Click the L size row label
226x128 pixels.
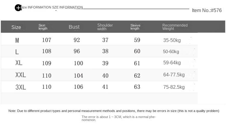tap(17, 52)
